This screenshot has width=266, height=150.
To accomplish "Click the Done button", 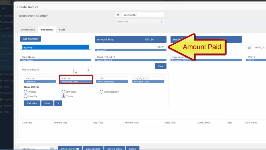I will point(47,103).
